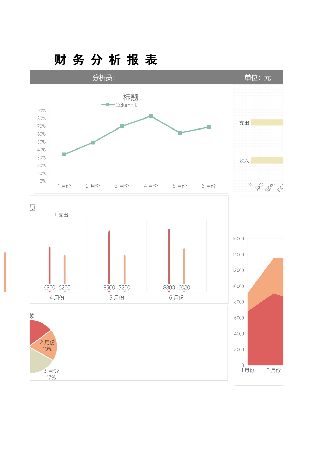Click the 3月份 17% pie label
The image size is (327, 463).
click(x=51, y=374)
